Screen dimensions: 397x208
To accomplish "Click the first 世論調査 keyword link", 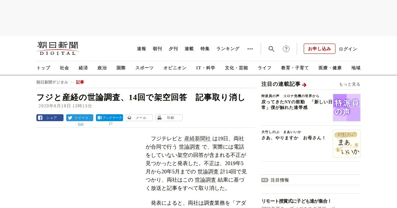I will click(x=190, y=147).
